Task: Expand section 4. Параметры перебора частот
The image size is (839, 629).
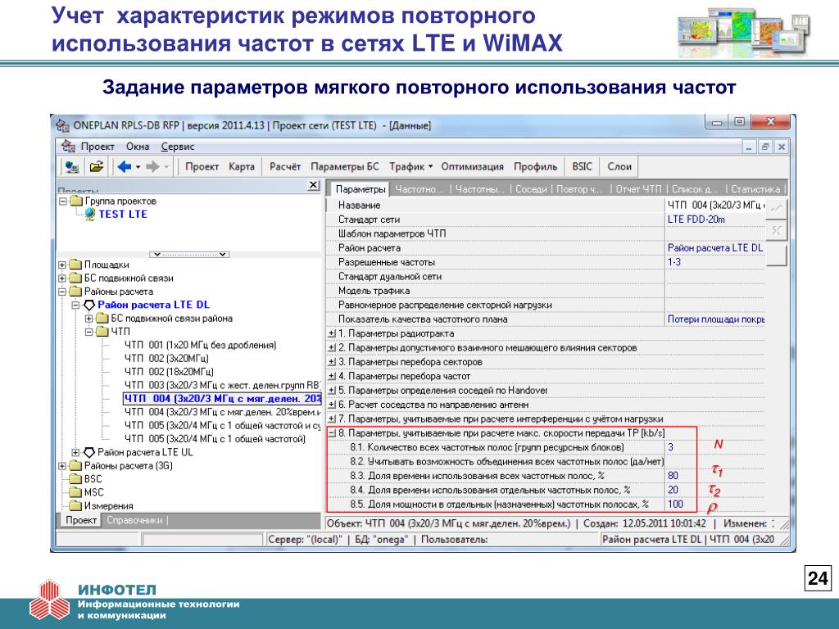Action: (332, 377)
